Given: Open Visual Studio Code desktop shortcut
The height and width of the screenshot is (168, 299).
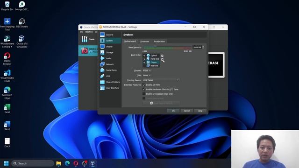Looking at the screenshot, I should 7,76.
